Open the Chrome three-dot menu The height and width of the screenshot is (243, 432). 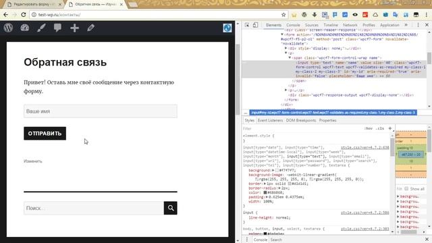click(x=426, y=15)
